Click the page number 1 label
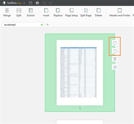 pos(80,108)
